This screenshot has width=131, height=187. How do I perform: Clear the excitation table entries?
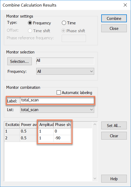click(x=114, y=136)
